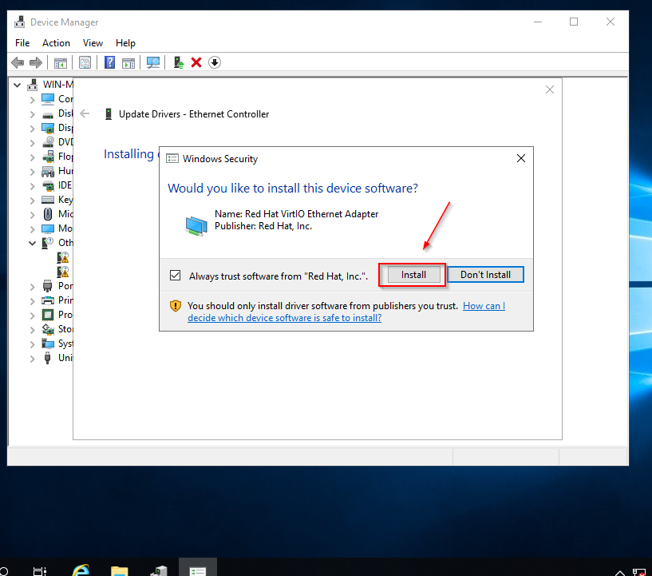The image size is (652, 576).
Task: Close the Windows Security dialog
Action: 520,158
